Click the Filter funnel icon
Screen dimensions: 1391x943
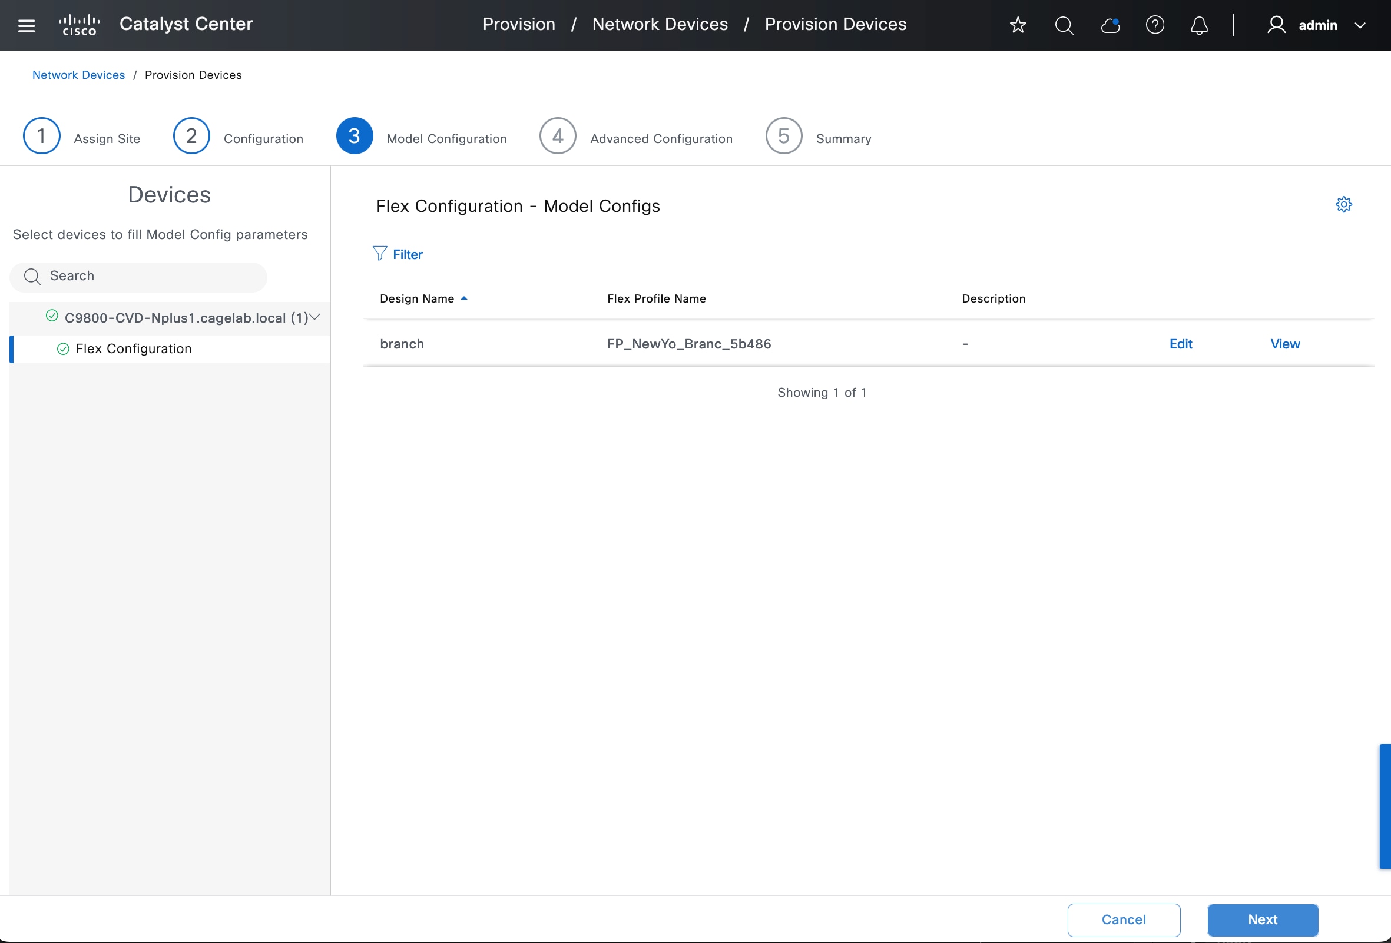379,254
